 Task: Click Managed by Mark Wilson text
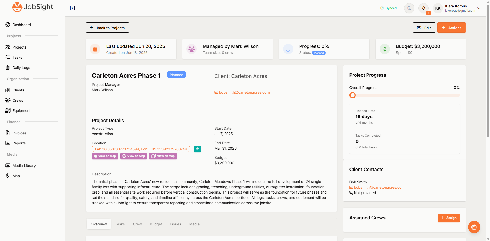click(231, 46)
